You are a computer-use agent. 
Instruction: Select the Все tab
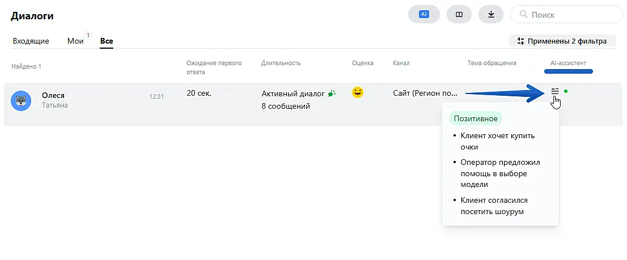click(x=107, y=41)
